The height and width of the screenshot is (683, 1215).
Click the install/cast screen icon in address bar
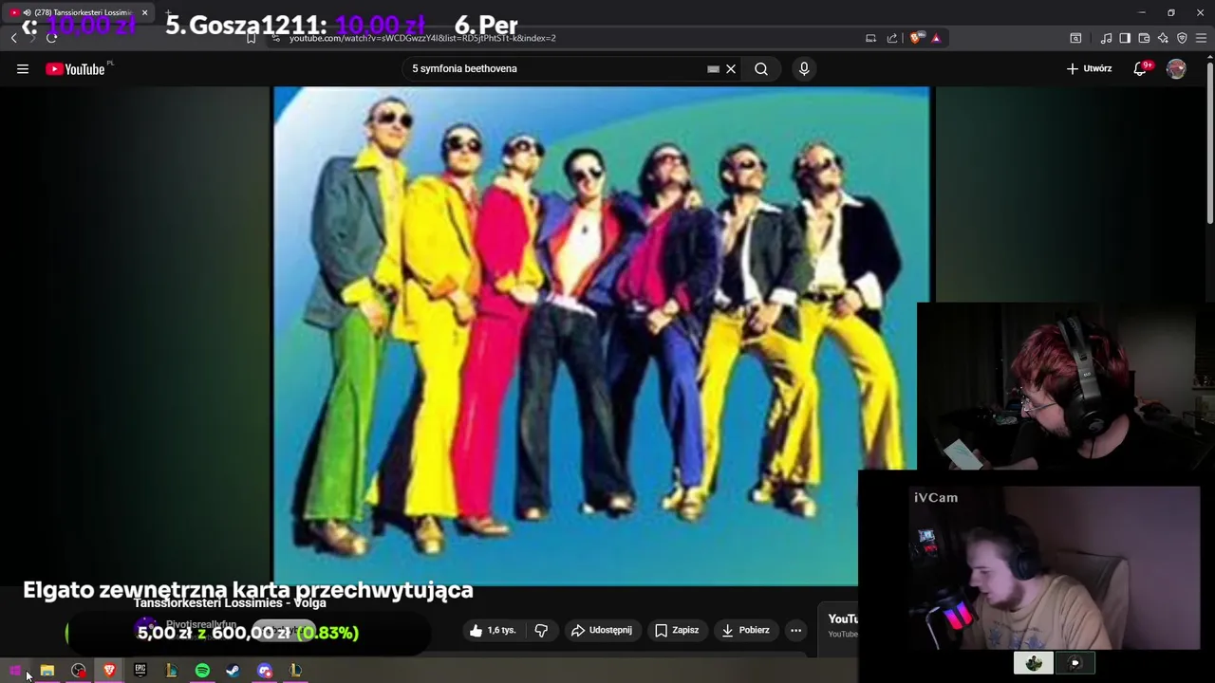tap(870, 38)
